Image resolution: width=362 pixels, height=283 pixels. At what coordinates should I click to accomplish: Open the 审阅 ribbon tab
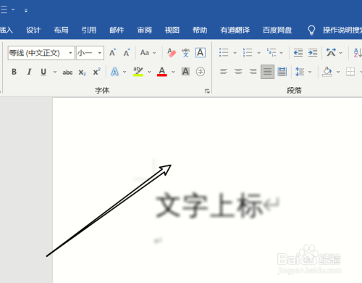point(145,30)
